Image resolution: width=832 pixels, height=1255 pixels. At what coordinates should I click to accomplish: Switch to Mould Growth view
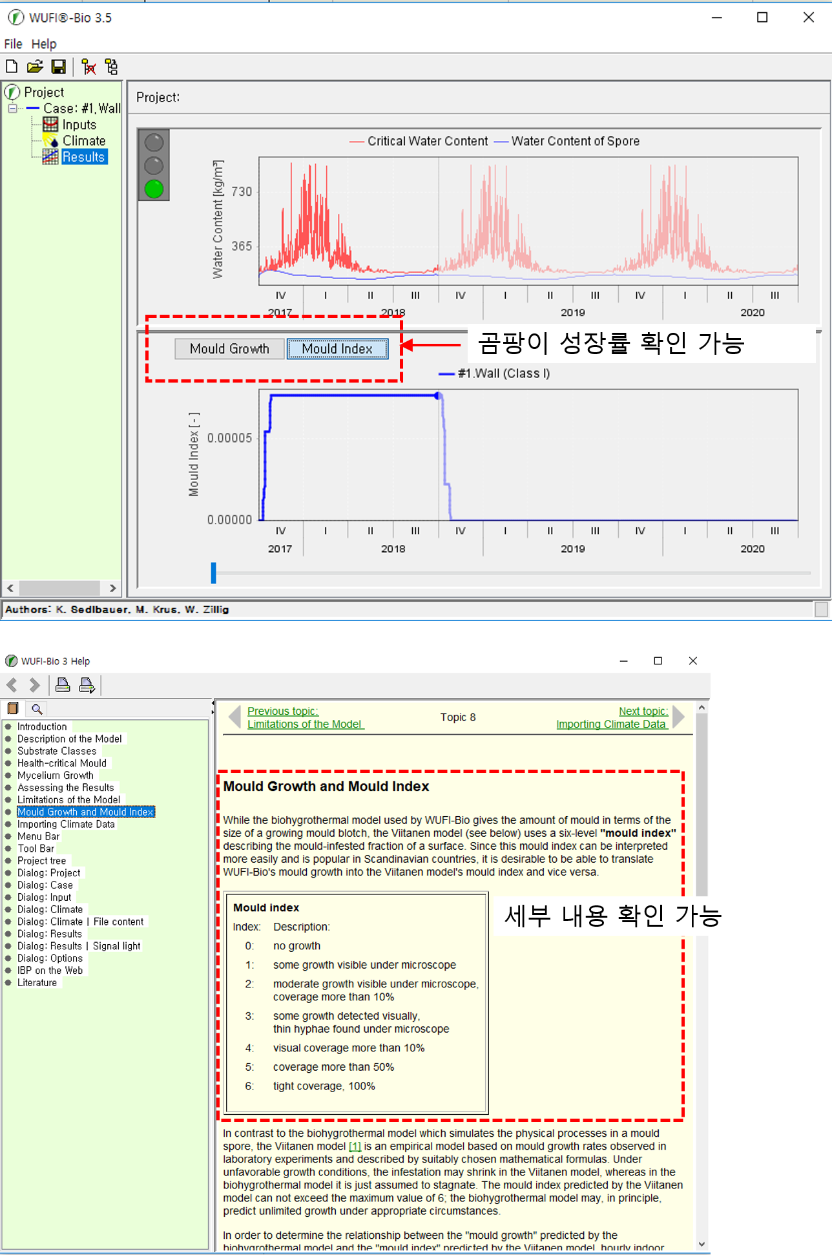(x=229, y=349)
